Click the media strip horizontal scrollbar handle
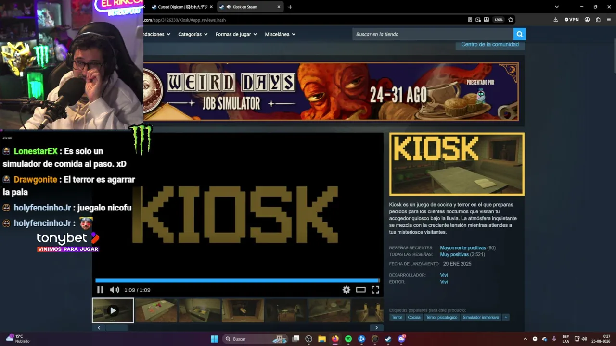Viewport: 616px width, 346px height. click(x=116, y=328)
